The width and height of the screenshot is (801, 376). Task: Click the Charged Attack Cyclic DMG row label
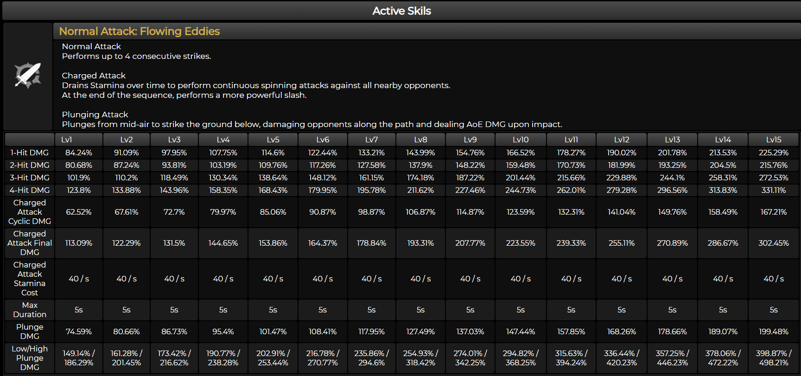pos(30,212)
